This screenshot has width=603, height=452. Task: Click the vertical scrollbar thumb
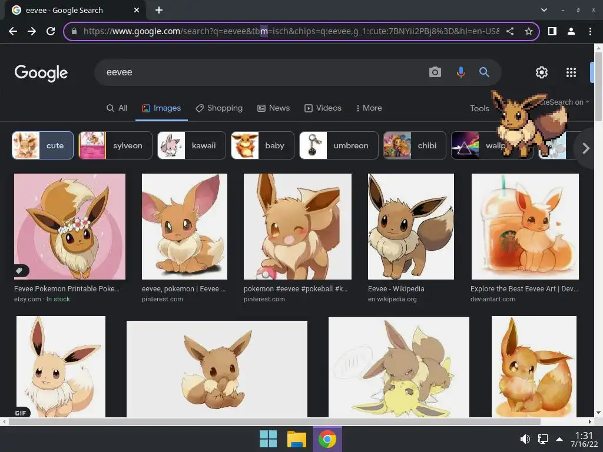(598, 87)
